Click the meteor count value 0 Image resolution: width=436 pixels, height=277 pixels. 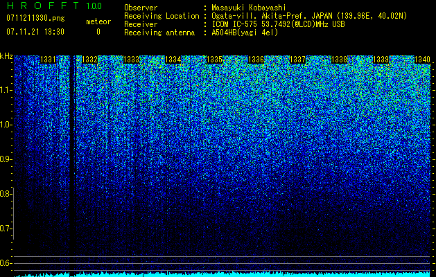coord(98,32)
